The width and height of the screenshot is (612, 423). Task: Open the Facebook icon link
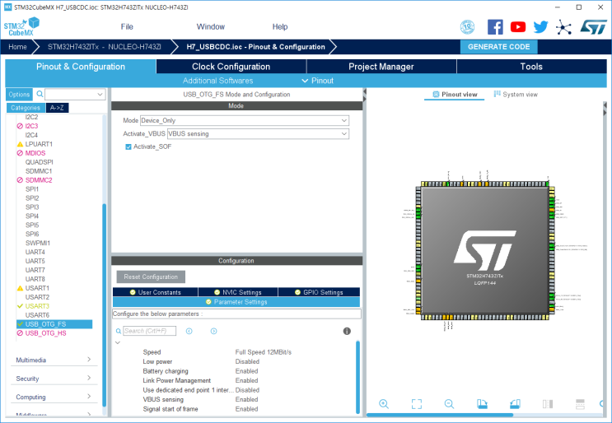(x=495, y=27)
